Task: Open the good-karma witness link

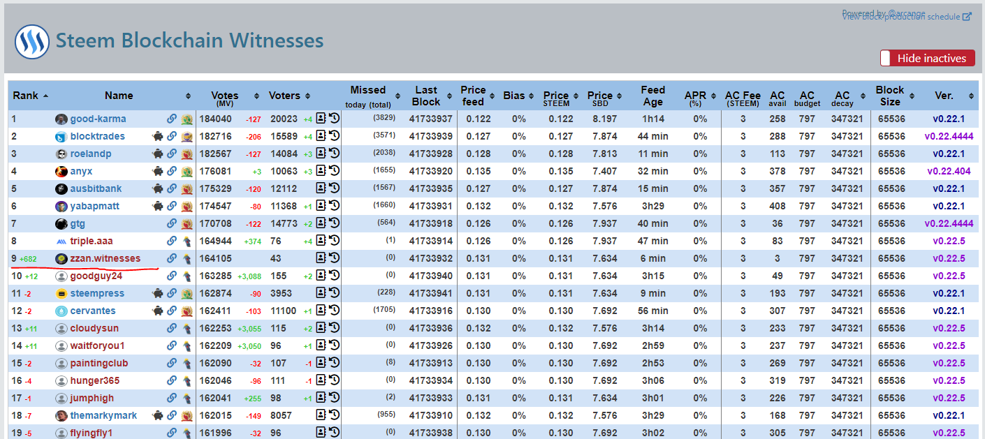Action: coord(97,119)
